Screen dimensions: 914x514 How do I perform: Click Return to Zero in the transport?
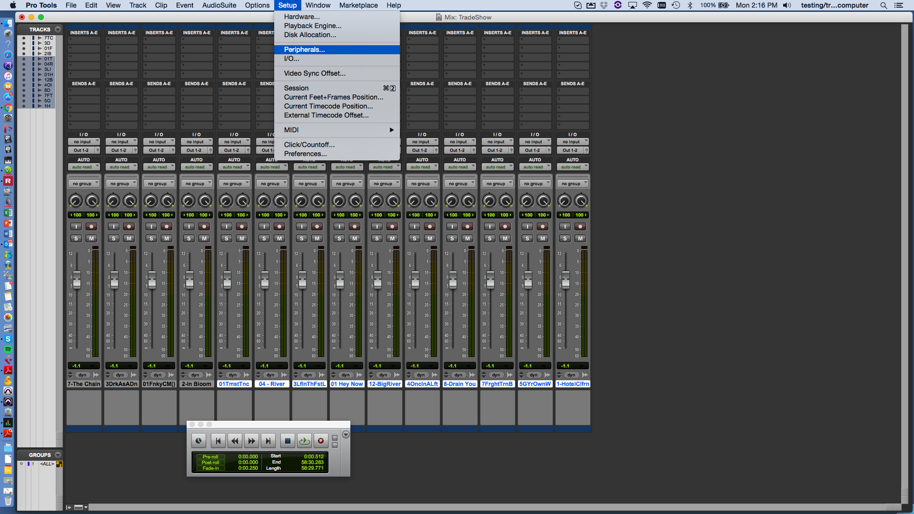tap(218, 441)
